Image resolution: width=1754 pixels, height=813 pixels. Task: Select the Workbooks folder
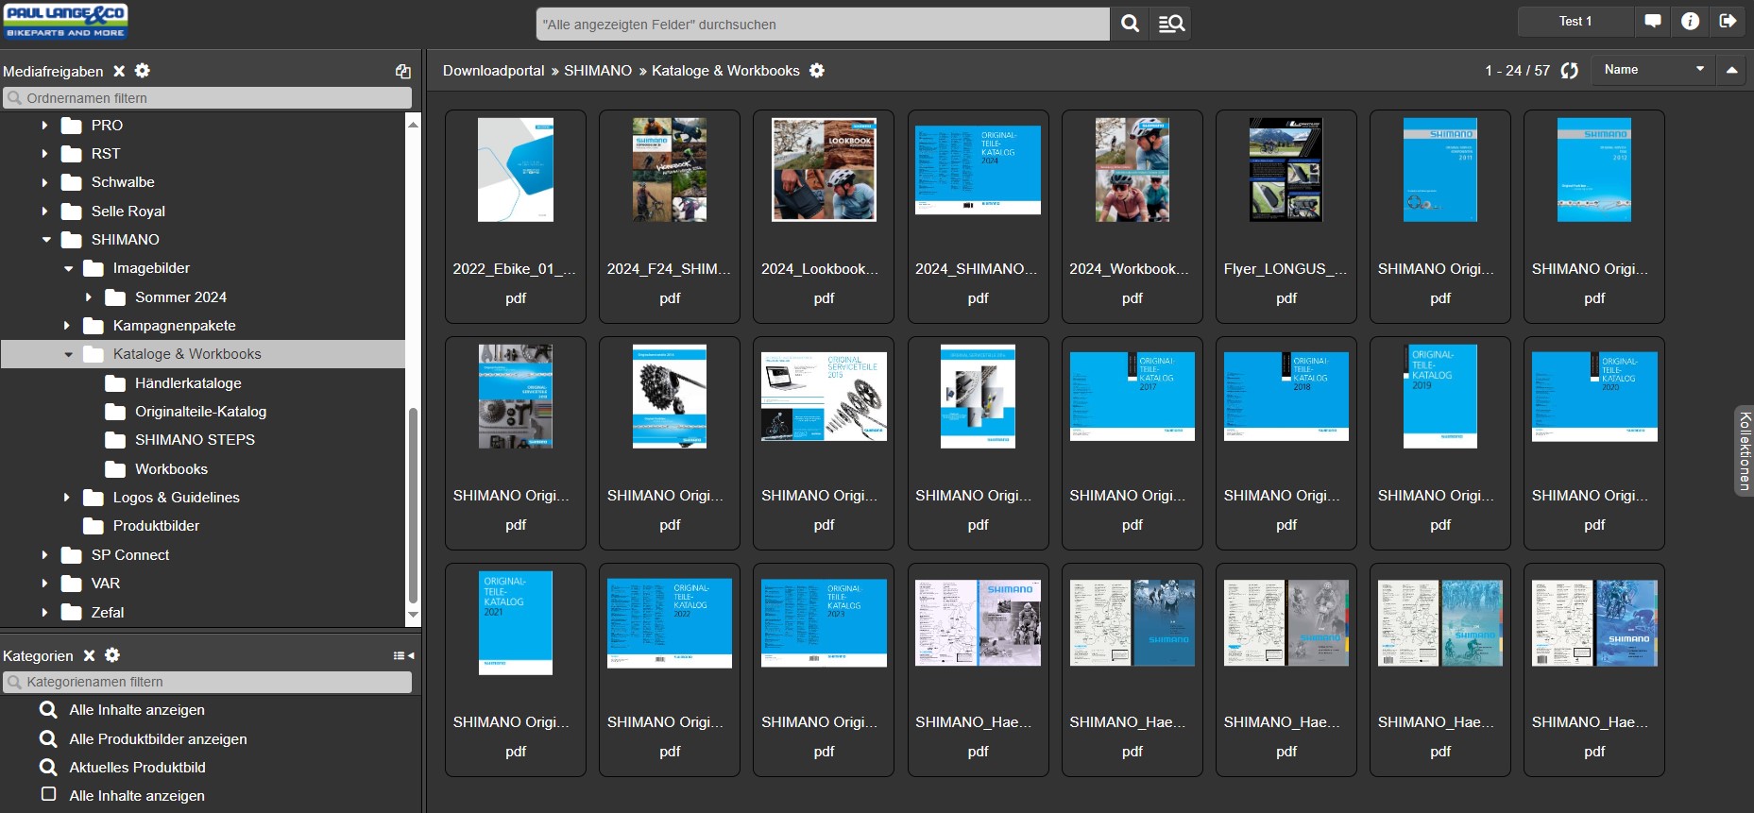coord(171,469)
